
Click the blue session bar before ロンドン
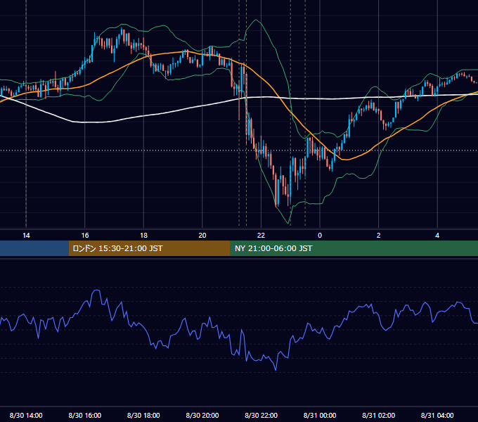click(x=34, y=248)
